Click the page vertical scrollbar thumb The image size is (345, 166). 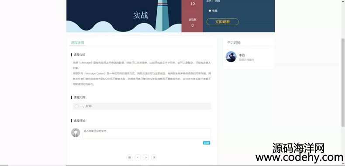(x=343, y=83)
